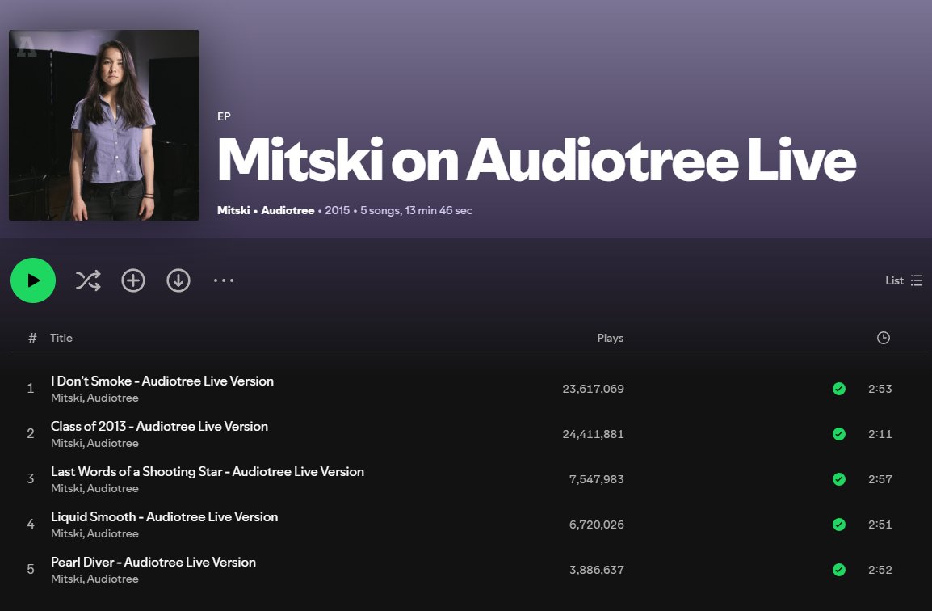932x611 pixels.
Task: Click play count 23,617,069
Action: click(593, 389)
